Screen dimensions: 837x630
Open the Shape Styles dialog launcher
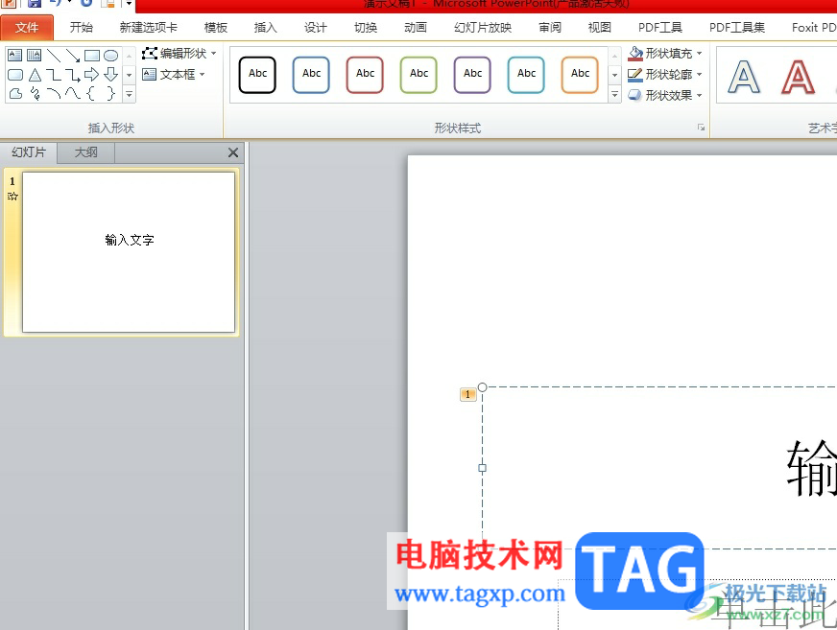pyautogui.click(x=701, y=128)
